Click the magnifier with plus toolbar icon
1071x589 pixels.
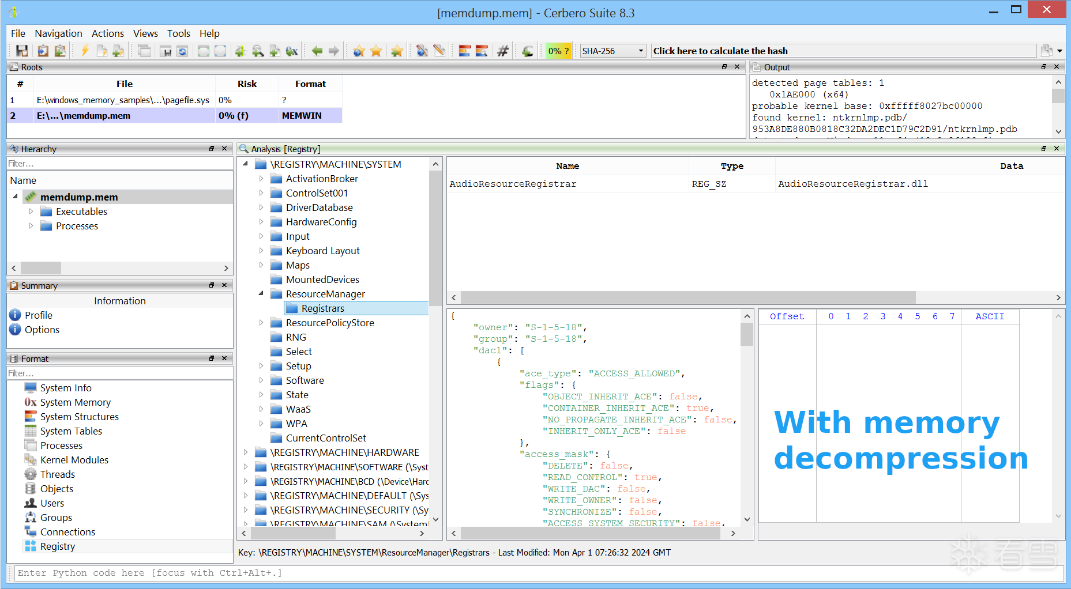(258, 51)
